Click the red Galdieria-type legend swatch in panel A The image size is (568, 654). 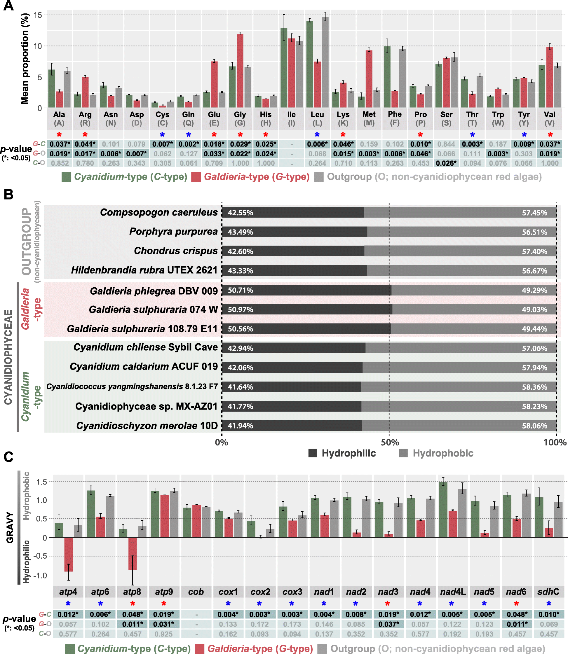(196, 177)
